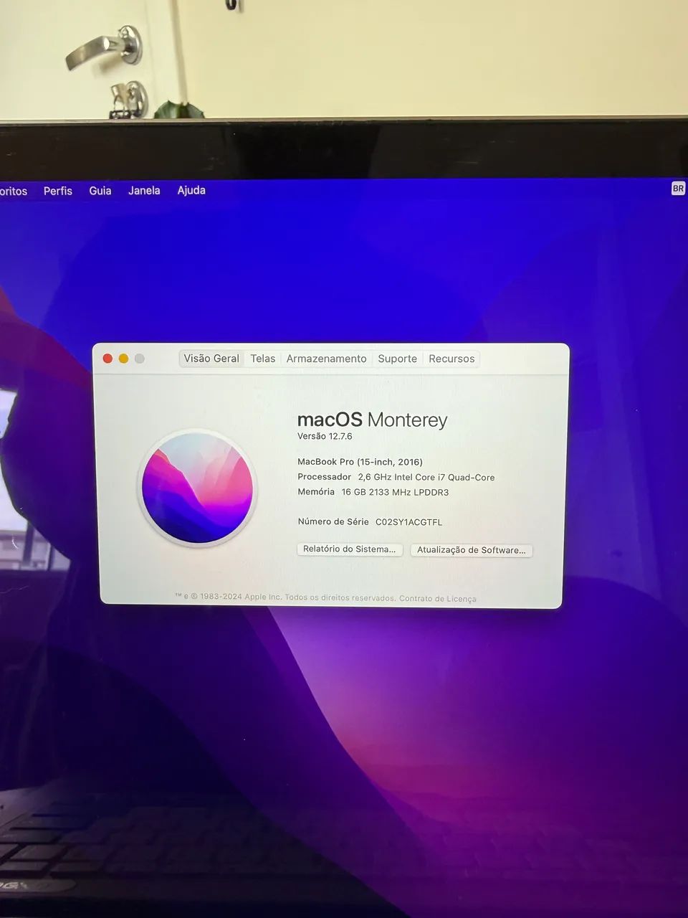This screenshot has width=688, height=918.
Task: Close the About This Mac window
Action: 107,359
